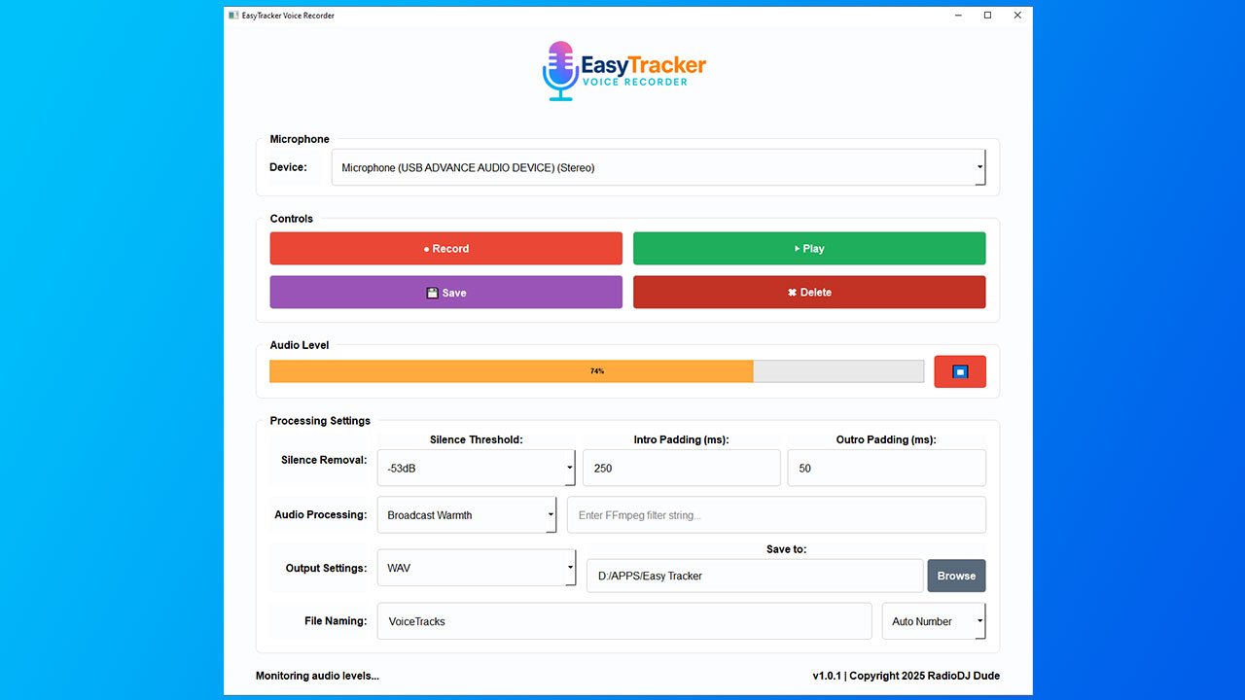
Task: Browse for a save folder
Action: tap(955, 576)
